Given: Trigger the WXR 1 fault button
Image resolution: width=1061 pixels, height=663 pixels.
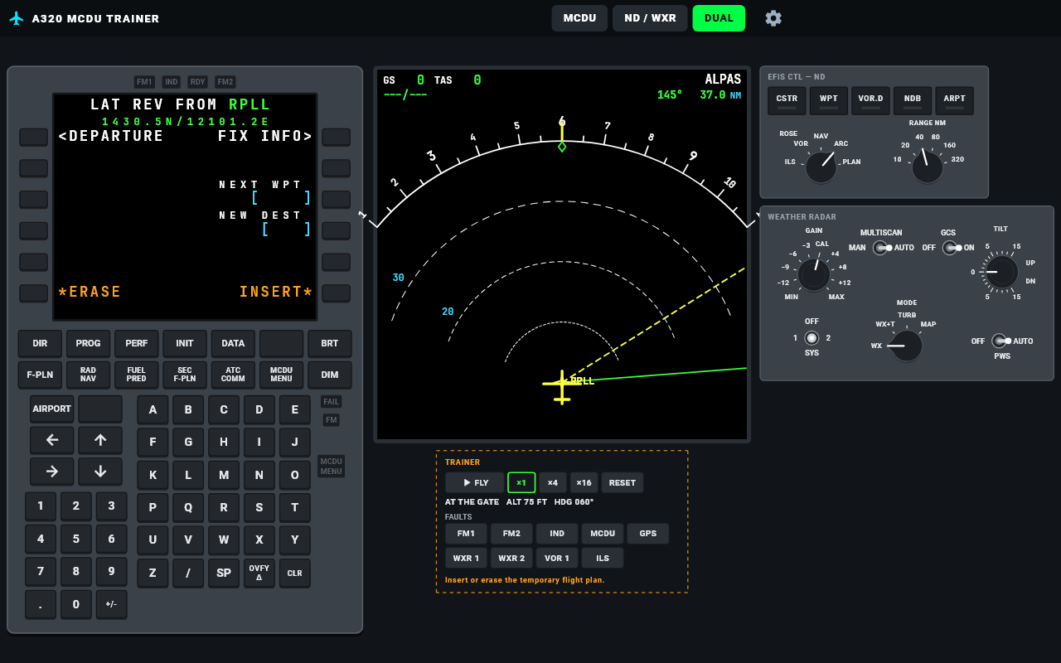Looking at the screenshot, I should click(466, 558).
